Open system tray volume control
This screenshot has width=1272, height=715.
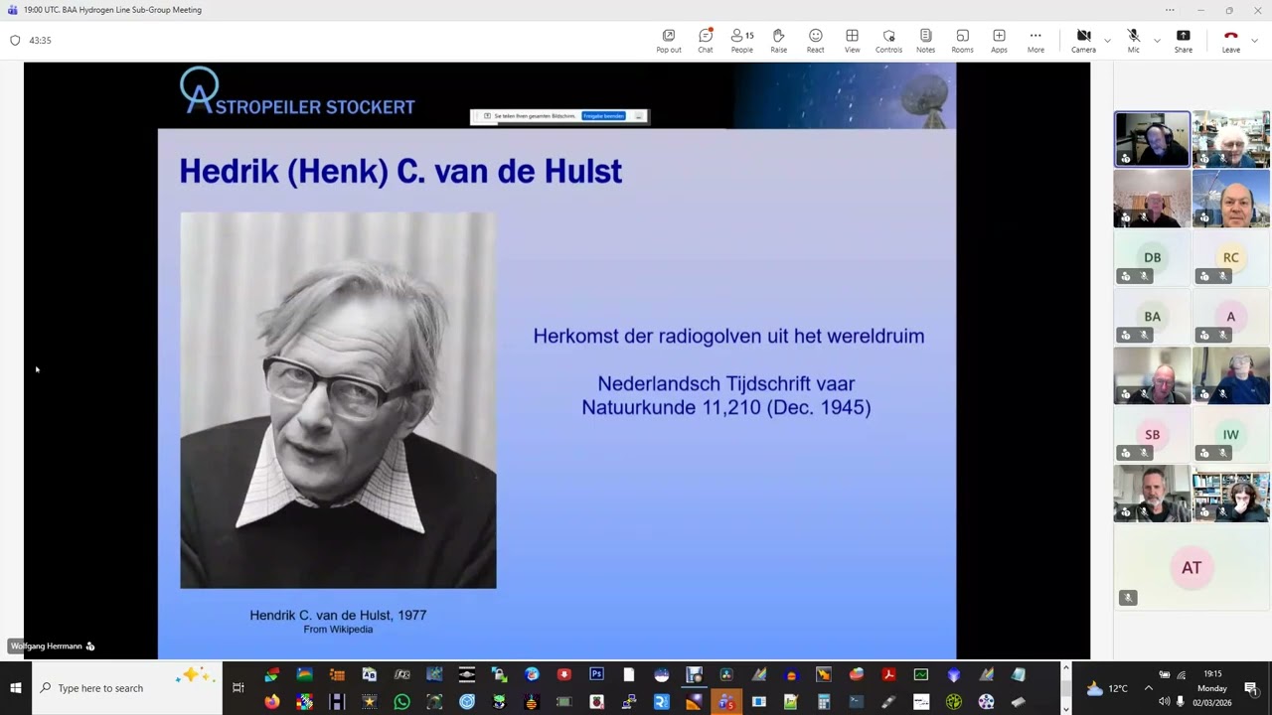click(x=1164, y=702)
